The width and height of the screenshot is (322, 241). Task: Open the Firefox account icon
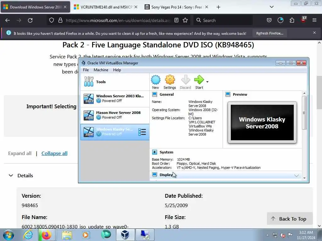pos(280,20)
